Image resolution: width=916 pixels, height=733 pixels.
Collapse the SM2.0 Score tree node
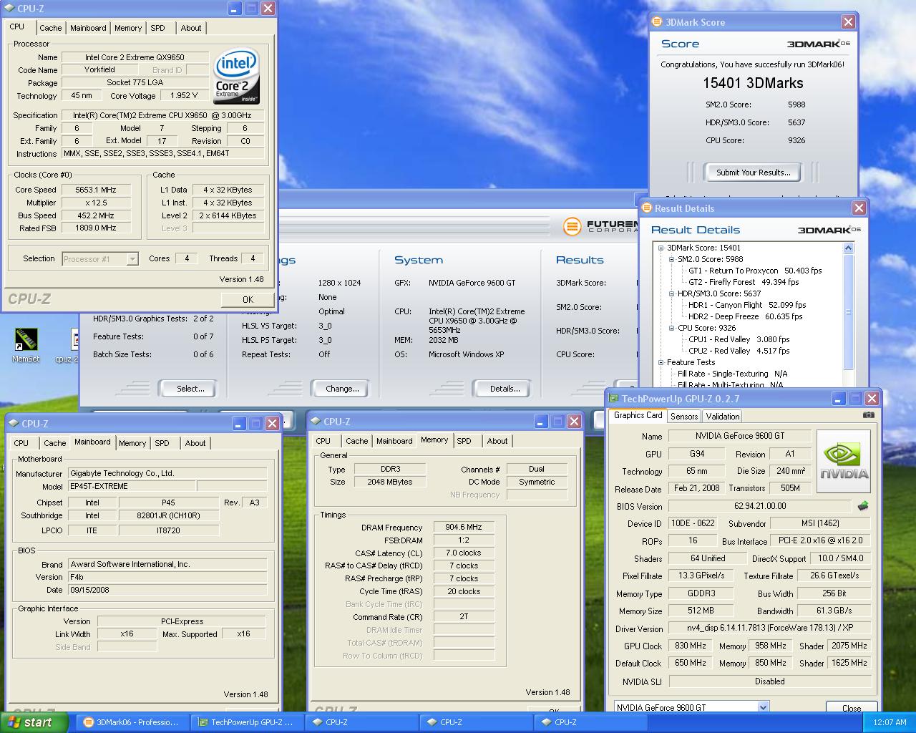[673, 259]
